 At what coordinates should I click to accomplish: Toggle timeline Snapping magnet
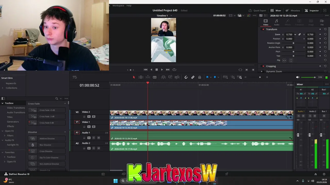click(186, 77)
